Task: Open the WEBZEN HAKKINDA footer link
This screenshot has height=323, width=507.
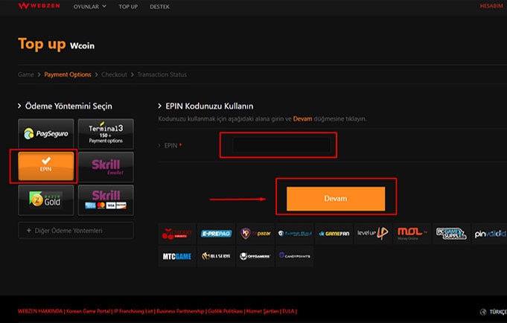Action: (40, 311)
